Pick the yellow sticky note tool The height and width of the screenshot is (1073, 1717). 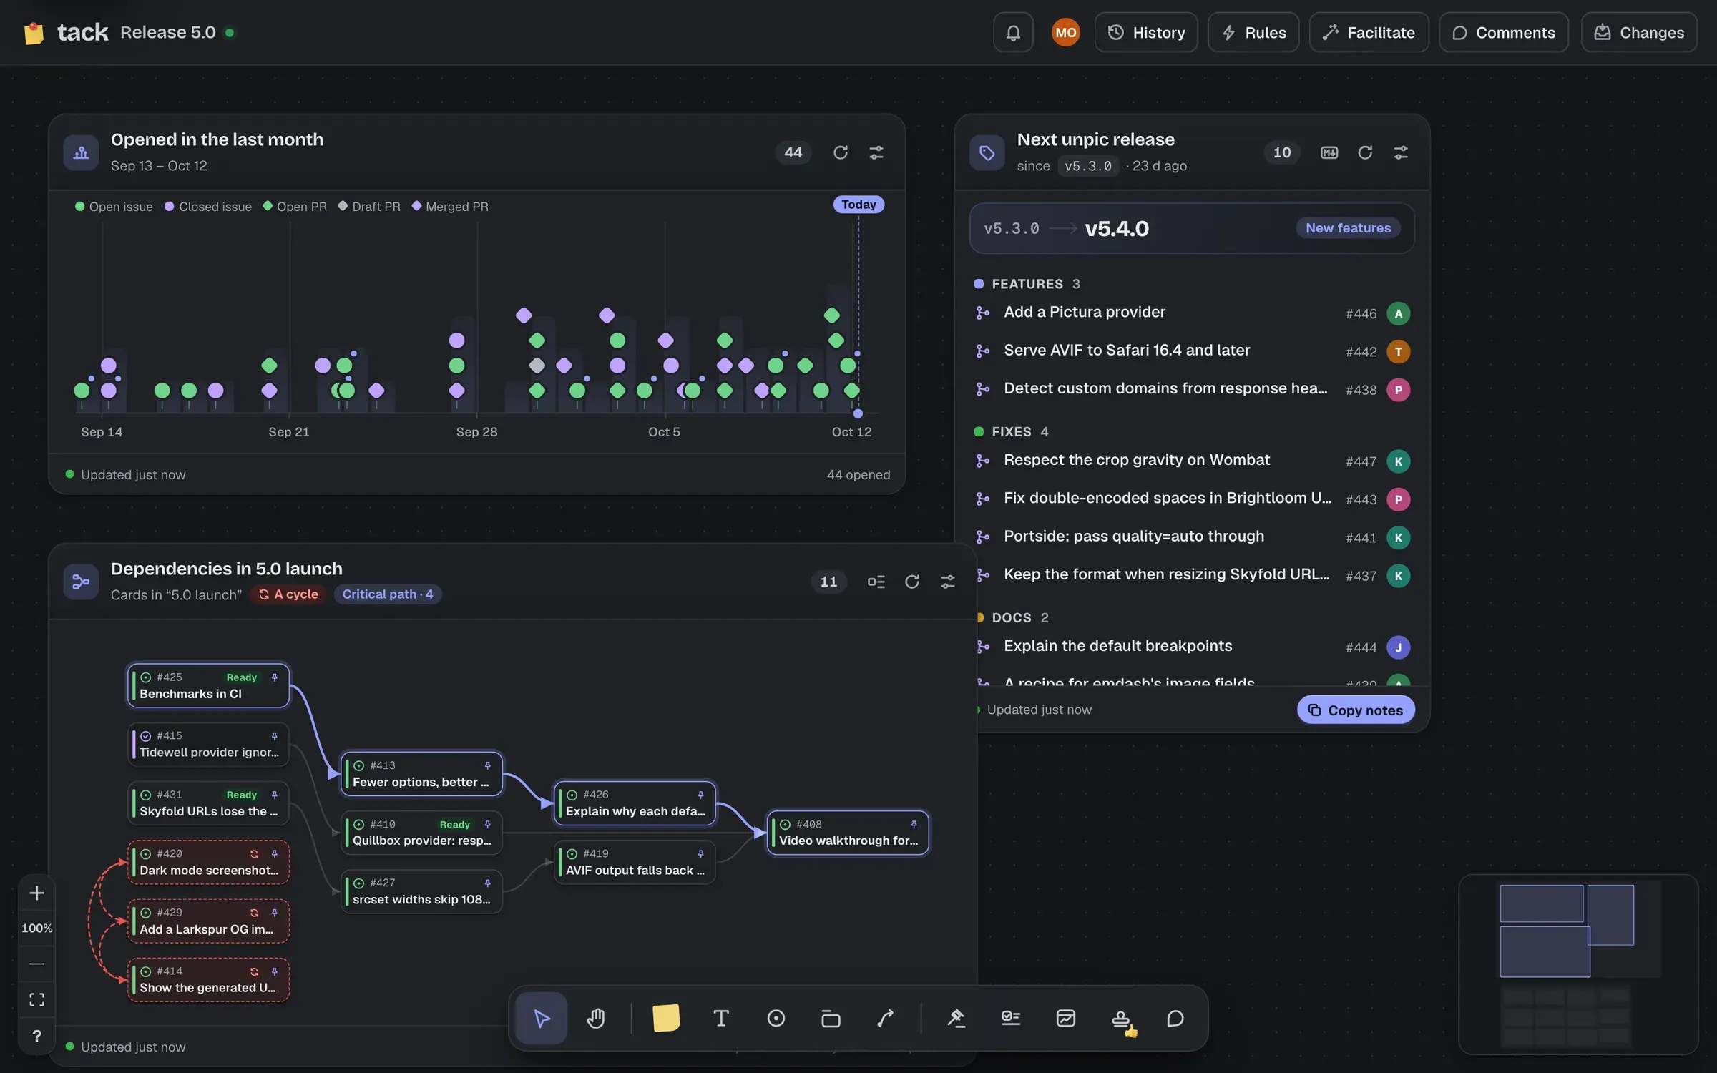pos(665,1018)
